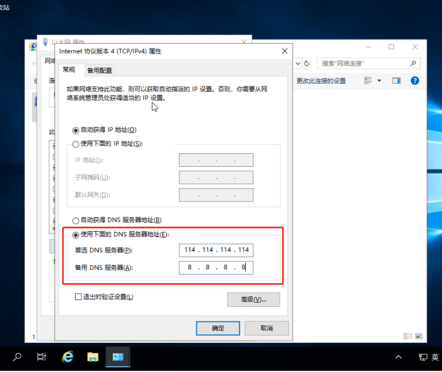Click the 首选 DNS 服务器 address field

(216, 250)
